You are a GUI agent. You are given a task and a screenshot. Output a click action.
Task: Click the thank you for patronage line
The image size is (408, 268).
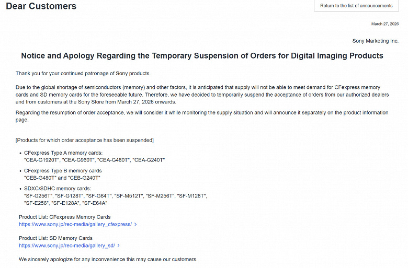tap(83, 73)
